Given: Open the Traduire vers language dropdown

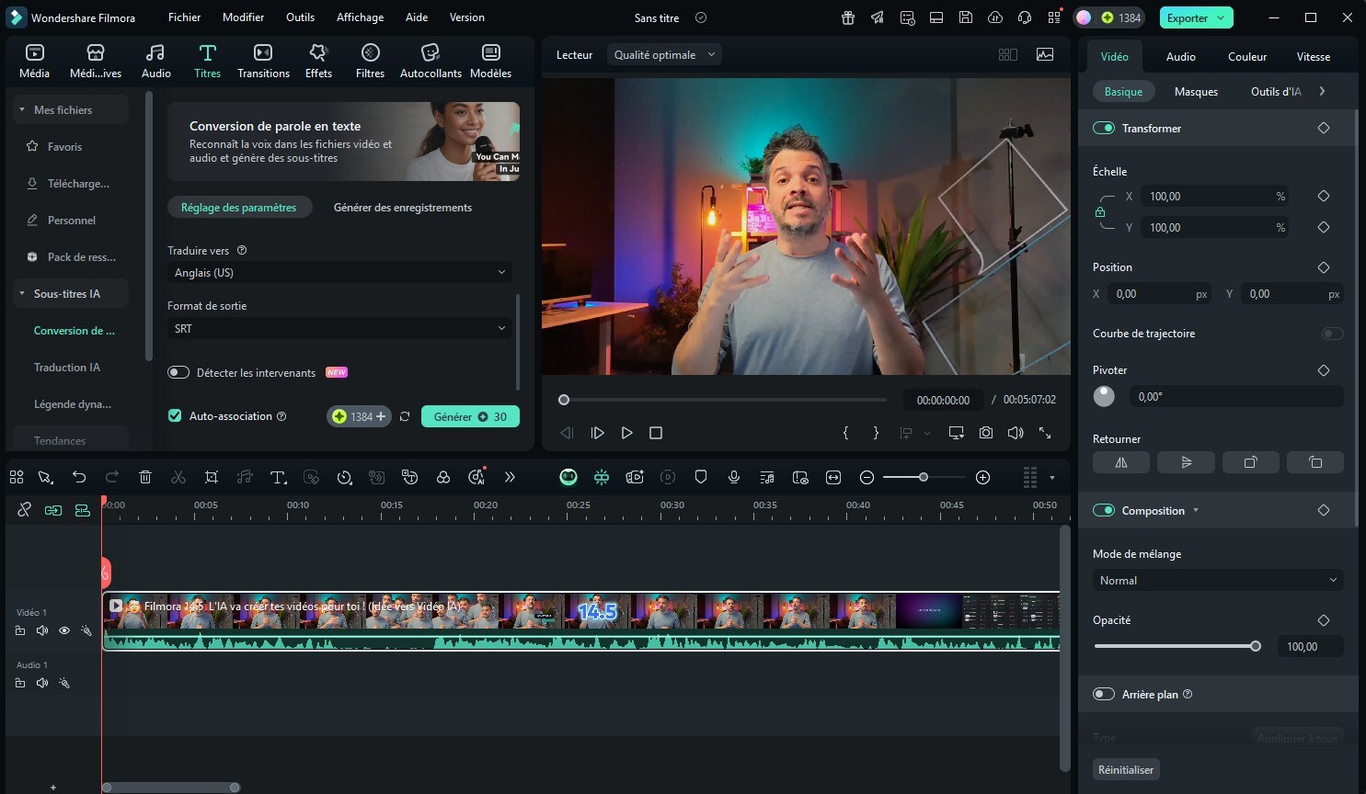Looking at the screenshot, I should pyautogui.click(x=339, y=272).
